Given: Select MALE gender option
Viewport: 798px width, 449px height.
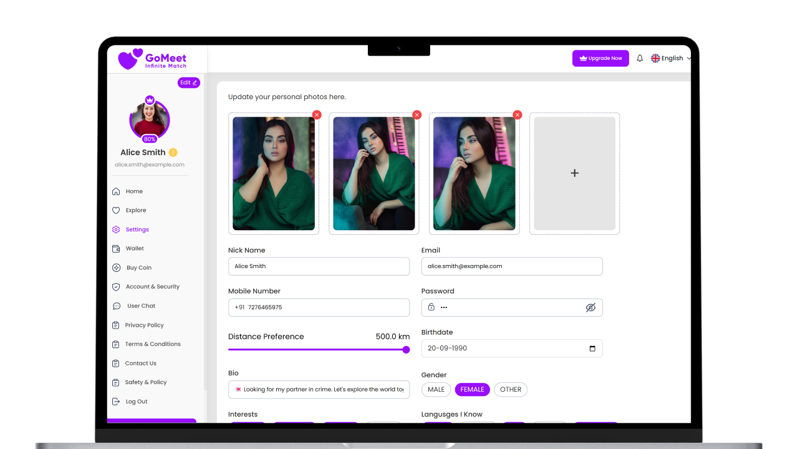Looking at the screenshot, I should 436,390.
